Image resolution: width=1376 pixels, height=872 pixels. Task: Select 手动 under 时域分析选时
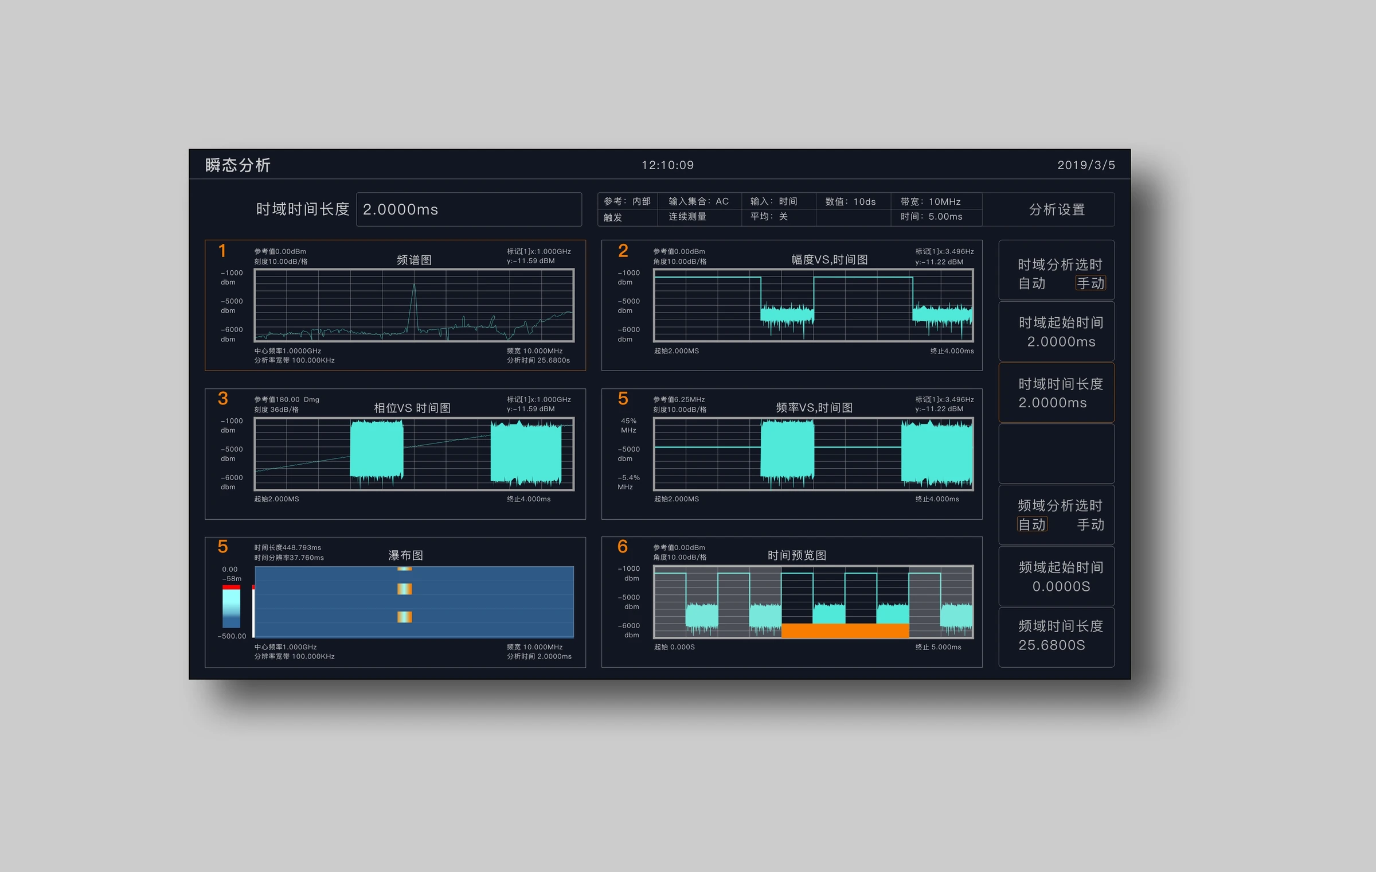(1090, 283)
